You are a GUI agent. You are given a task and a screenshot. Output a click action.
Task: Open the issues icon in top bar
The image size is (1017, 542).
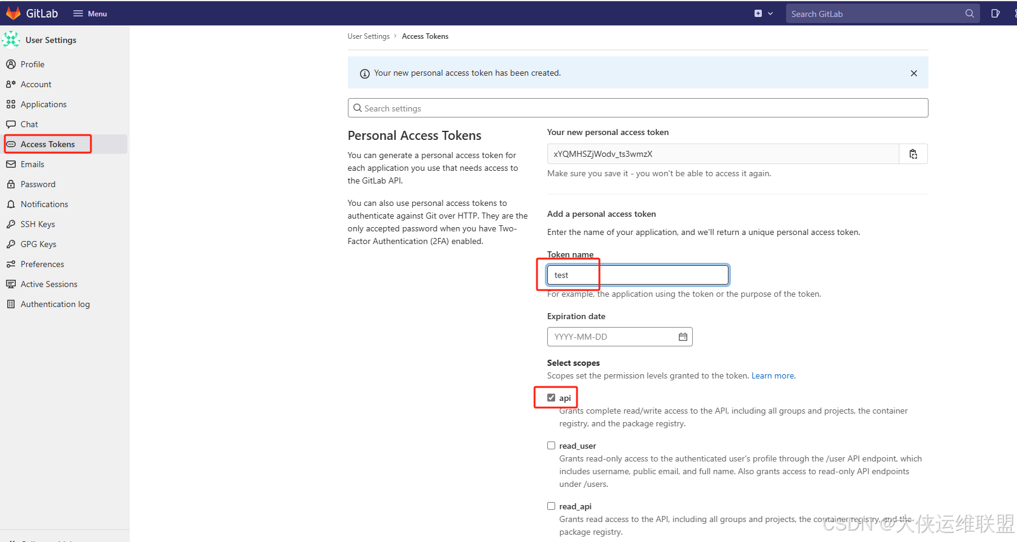(995, 13)
